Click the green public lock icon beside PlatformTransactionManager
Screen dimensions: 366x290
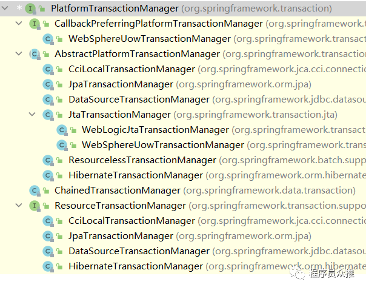42,8
